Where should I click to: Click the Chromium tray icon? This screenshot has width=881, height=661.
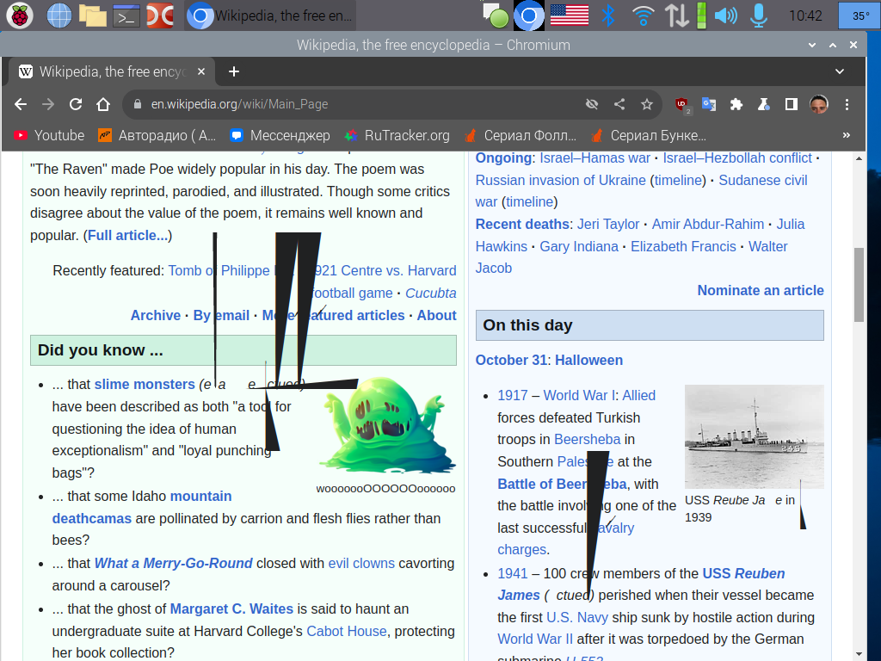[529, 15]
